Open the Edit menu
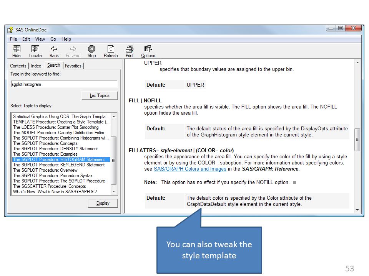The width and height of the screenshot is (369, 276). (x=26, y=39)
